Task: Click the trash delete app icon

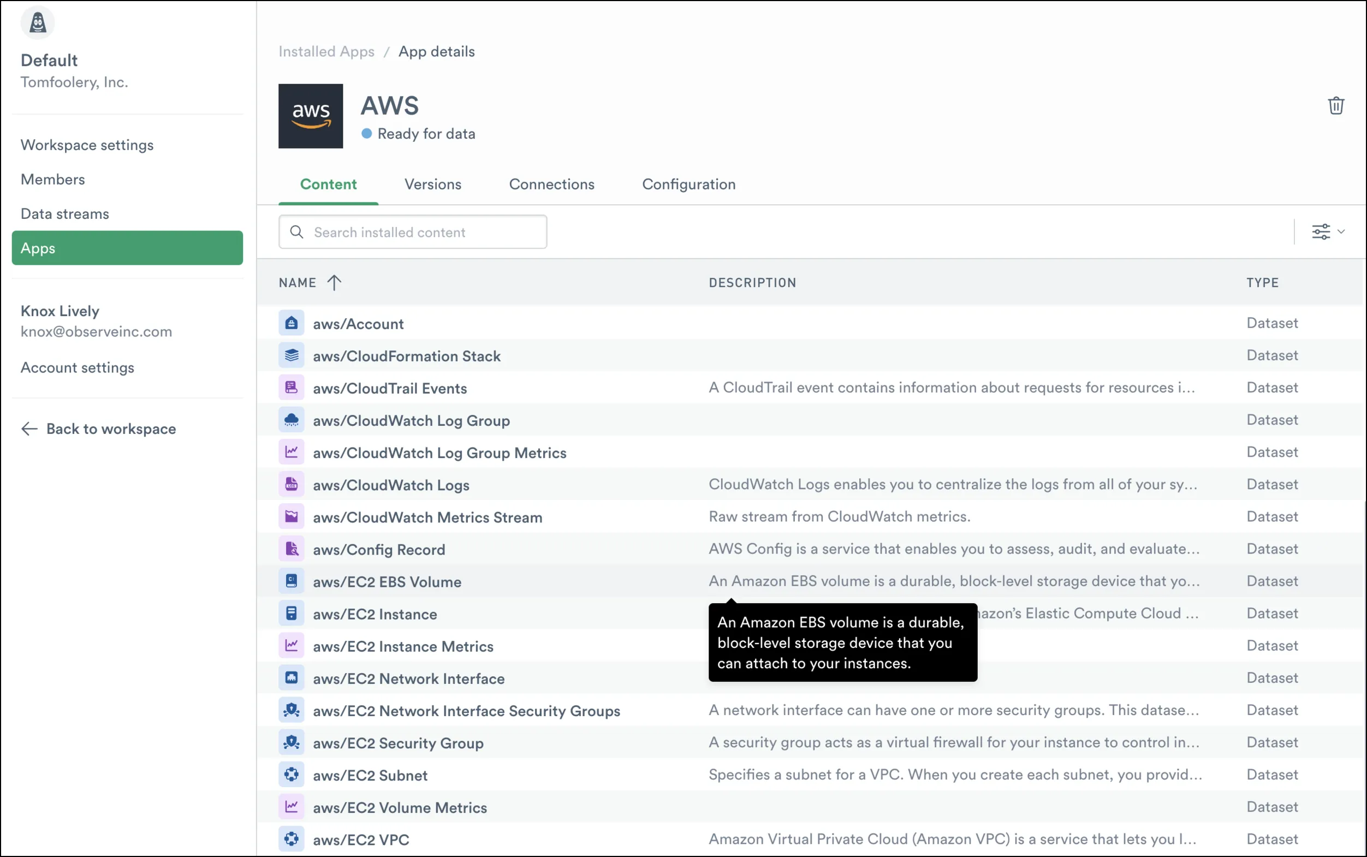Action: [1336, 105]
